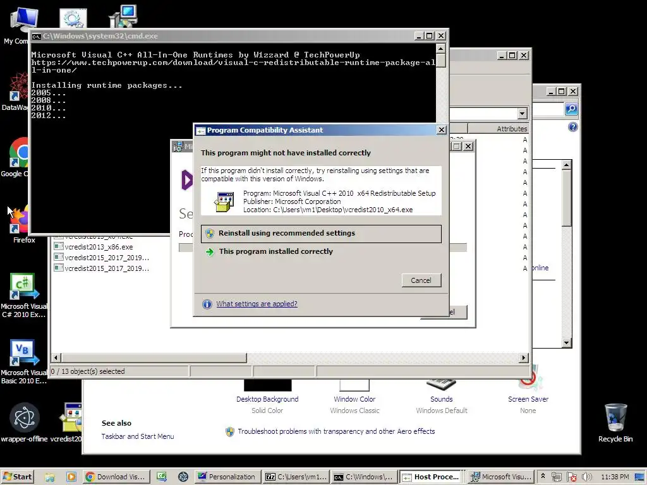Screen dimensions: 647x485
Task: Click the search magnifier icon in rear window
Action: 571,109
